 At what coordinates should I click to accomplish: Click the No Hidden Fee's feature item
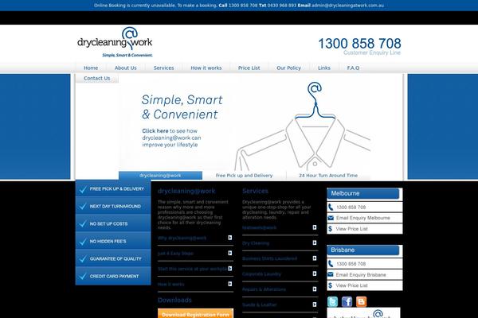[x=113, y=241]
